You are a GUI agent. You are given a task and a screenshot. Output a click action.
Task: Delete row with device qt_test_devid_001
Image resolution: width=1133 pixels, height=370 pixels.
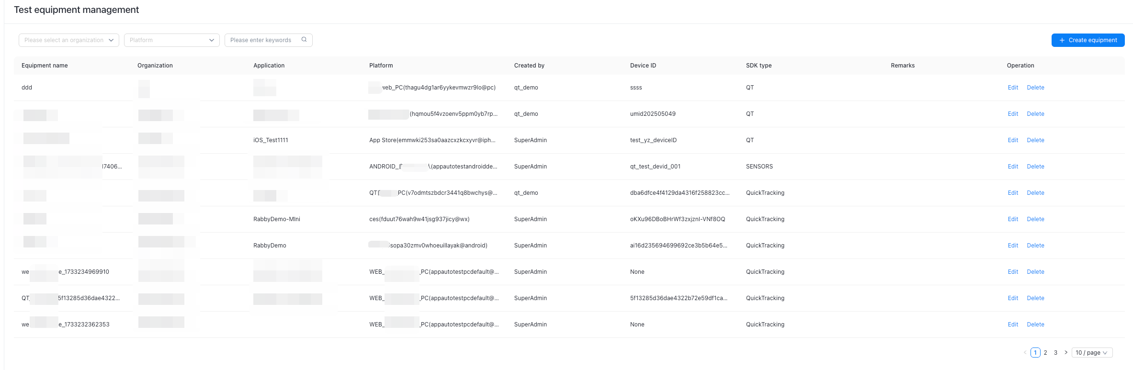click(1035, 167)
